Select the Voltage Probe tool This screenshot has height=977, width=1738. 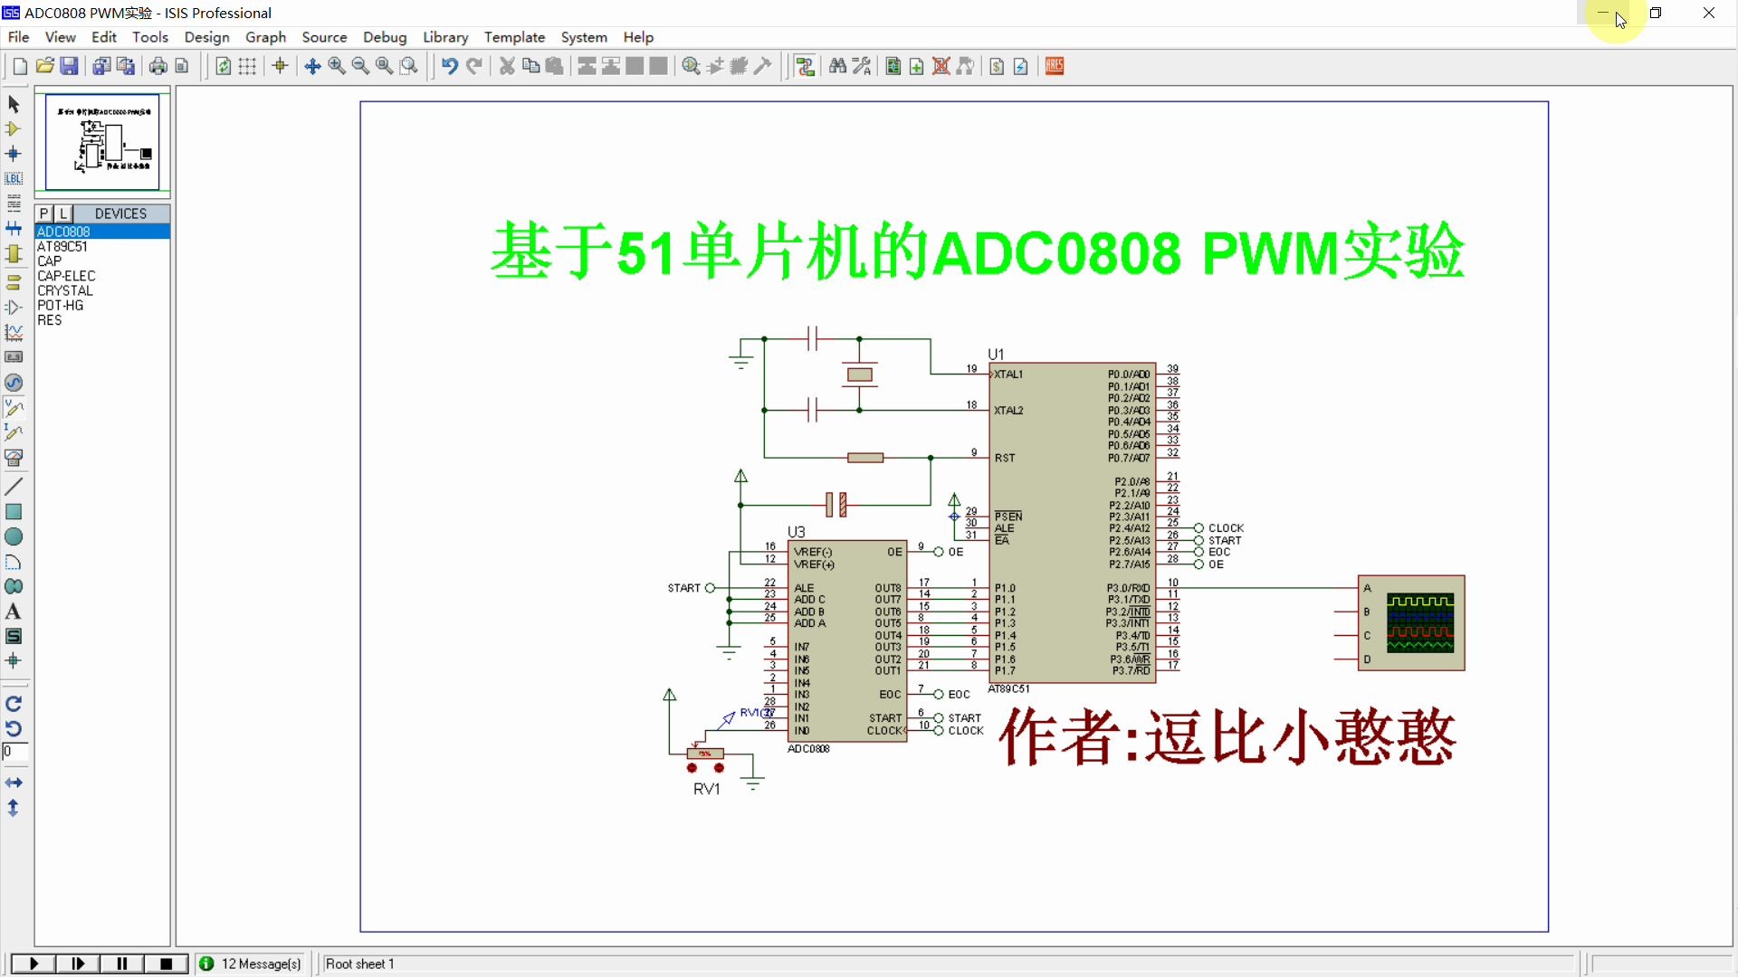14,408
